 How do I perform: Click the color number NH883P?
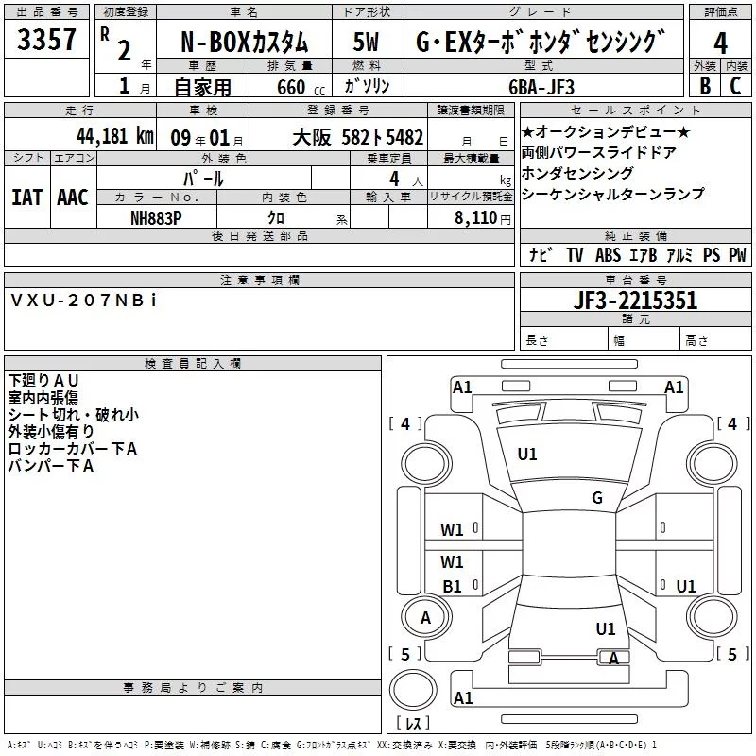pyautogui.click(x=156, y=218)
